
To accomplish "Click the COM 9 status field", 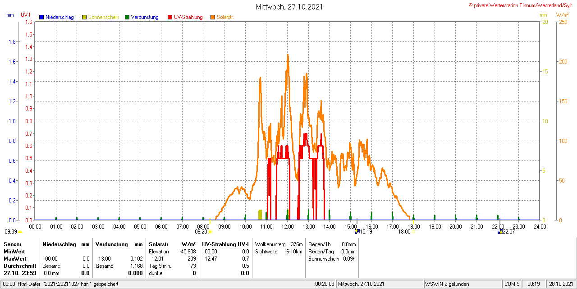I will pyautogui.click(x=512, y=284).
